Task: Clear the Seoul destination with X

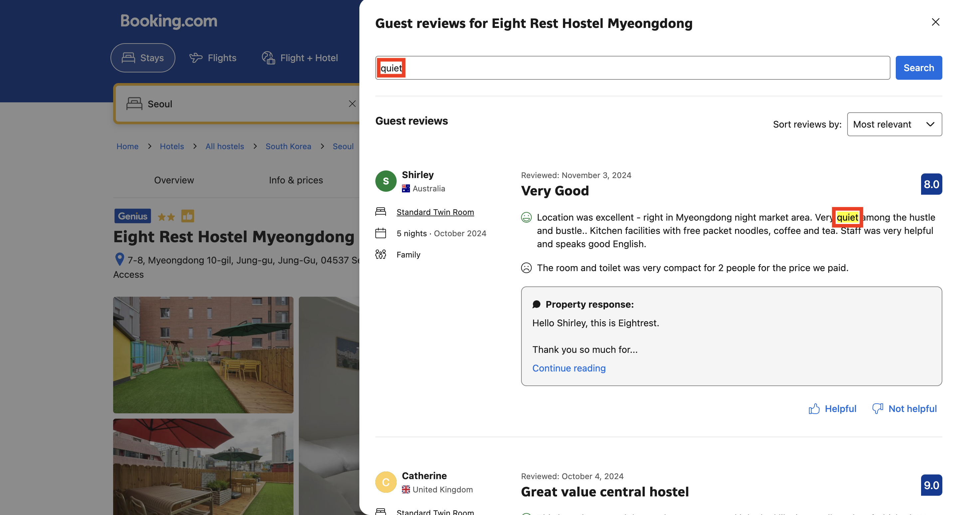Action: tap(352, 104)
